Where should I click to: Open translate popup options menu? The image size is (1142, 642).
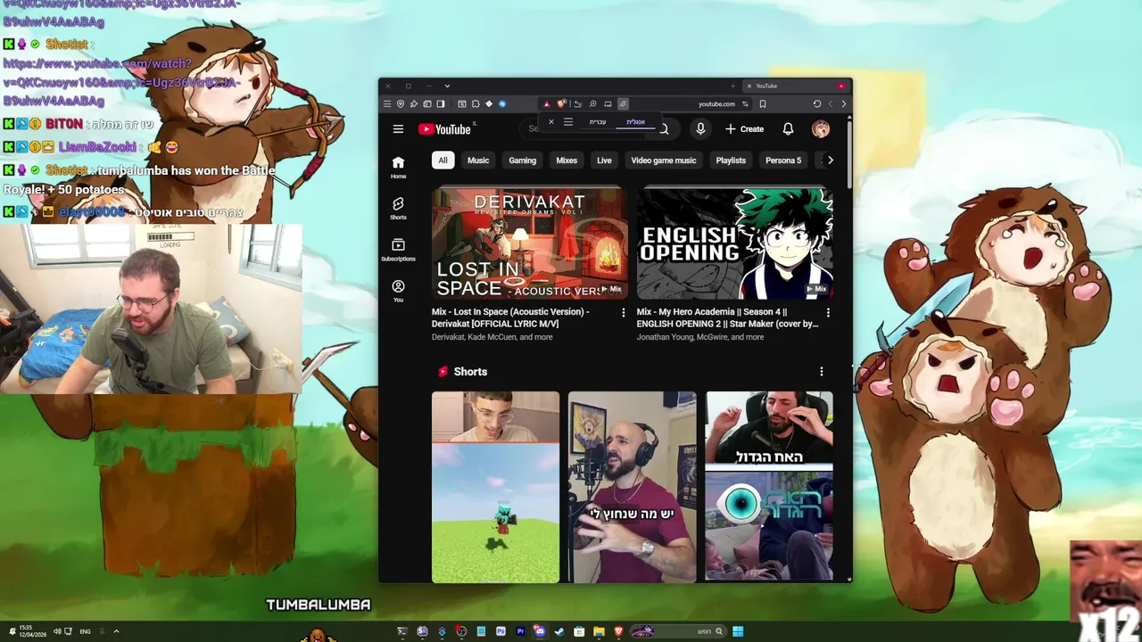pos(568,122)
